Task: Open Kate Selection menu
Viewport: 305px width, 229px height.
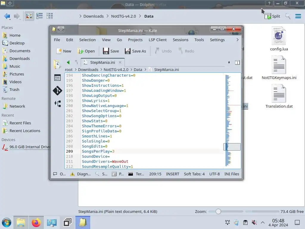Action: 87,40
